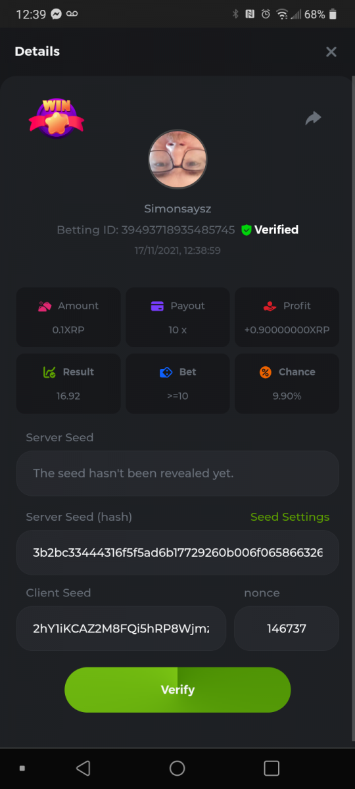Tap the unrevealed Server Seed field
Viewport: 355px width, 789px height.
pyautogui.click(x=177, y=473)
